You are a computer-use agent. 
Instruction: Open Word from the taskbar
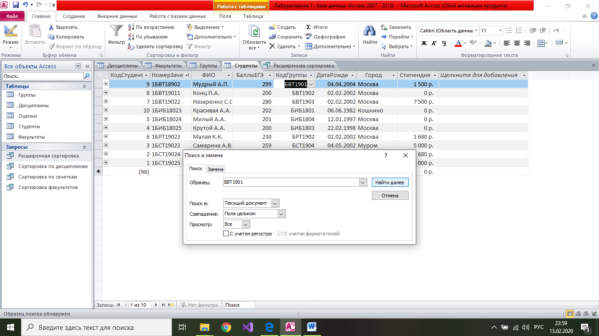312,327
